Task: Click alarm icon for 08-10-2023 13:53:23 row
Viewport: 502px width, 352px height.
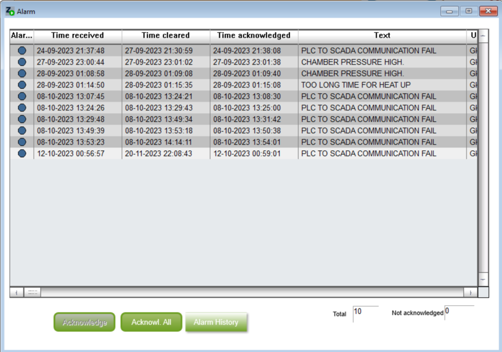Action: (22, 142)
